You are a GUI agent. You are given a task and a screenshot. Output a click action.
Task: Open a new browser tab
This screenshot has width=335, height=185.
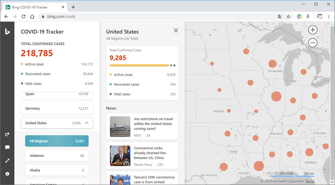[73, 7]
